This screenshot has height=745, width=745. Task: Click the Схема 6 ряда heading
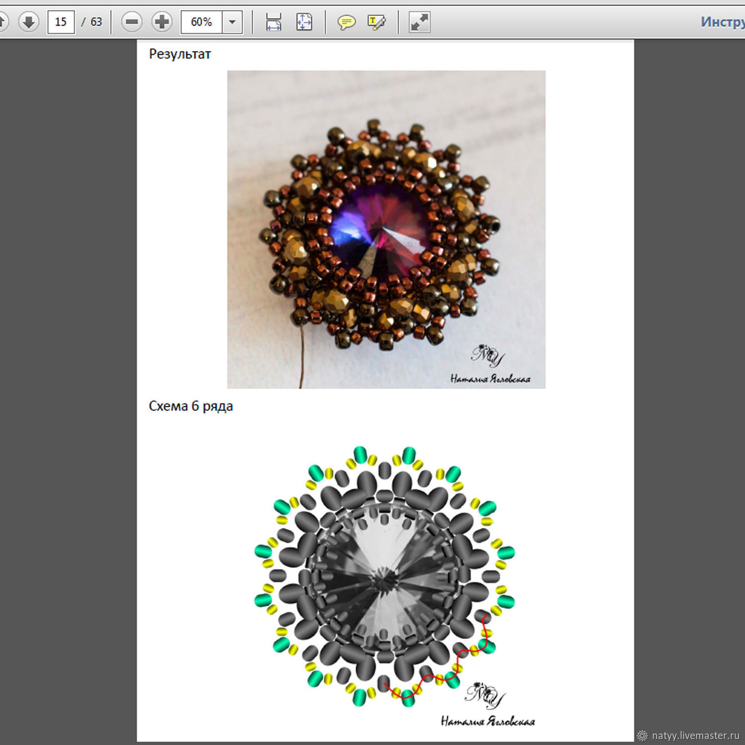pyautogui.click(x=191, y=406)
